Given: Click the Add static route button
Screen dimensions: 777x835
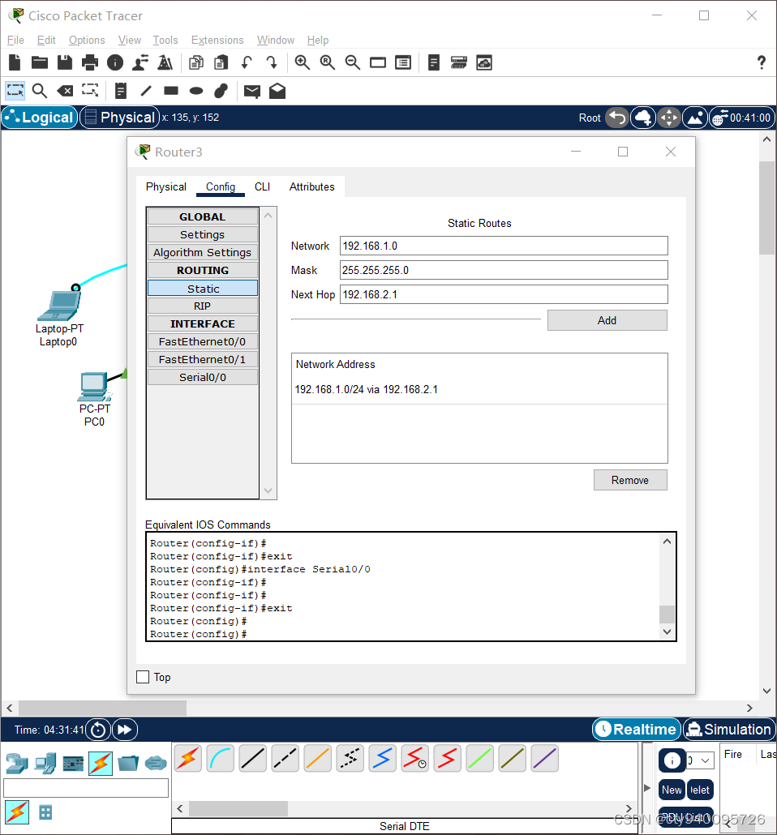Looking at the screenshot, I should click(607, 320).
